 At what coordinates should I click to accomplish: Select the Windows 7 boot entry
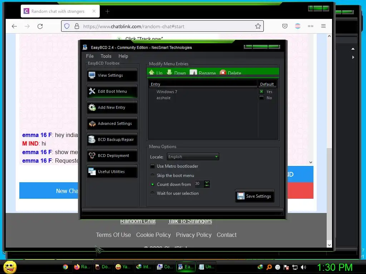pos(167,92)
